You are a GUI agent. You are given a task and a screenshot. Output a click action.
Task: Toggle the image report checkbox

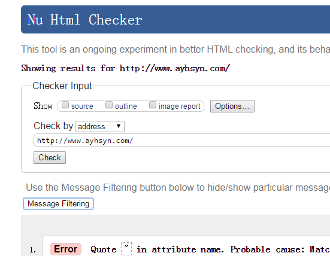click(153, 105)
